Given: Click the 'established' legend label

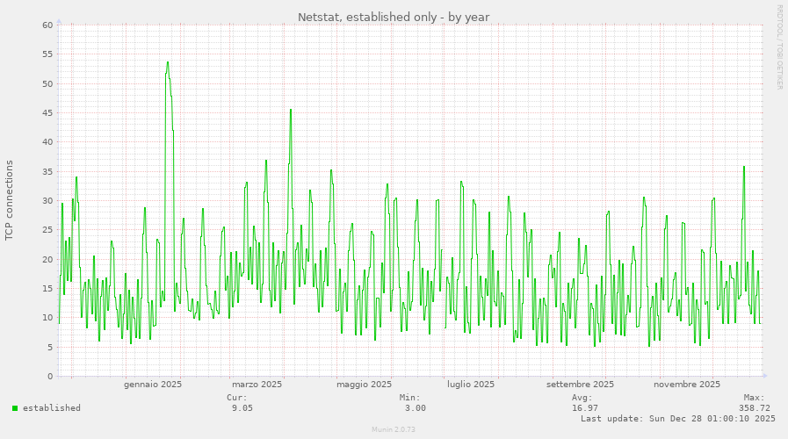Looking at the screenshot, I should click(x=52, y=408).
